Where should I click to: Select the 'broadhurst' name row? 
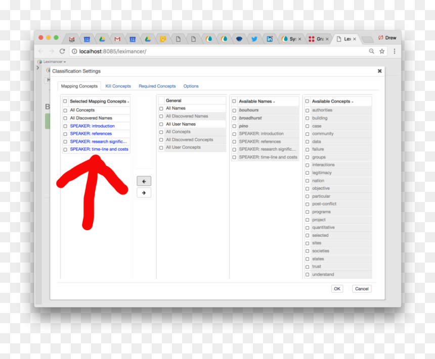(265, 118)
